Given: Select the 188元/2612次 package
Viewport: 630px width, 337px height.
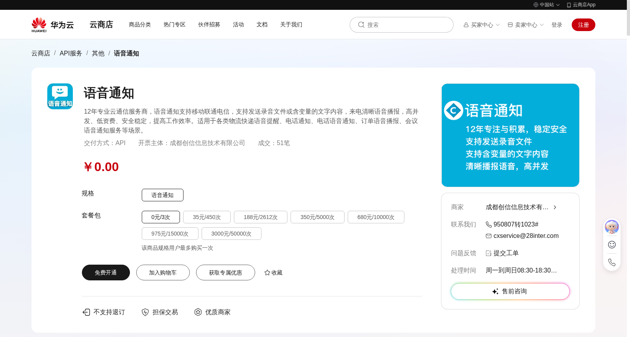Looking at the screenshot, I should tap(261, 217).
